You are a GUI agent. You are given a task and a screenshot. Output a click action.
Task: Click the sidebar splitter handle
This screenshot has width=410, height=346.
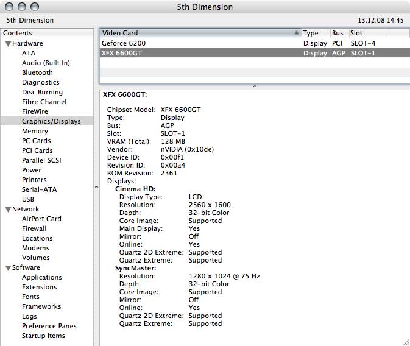96,187
